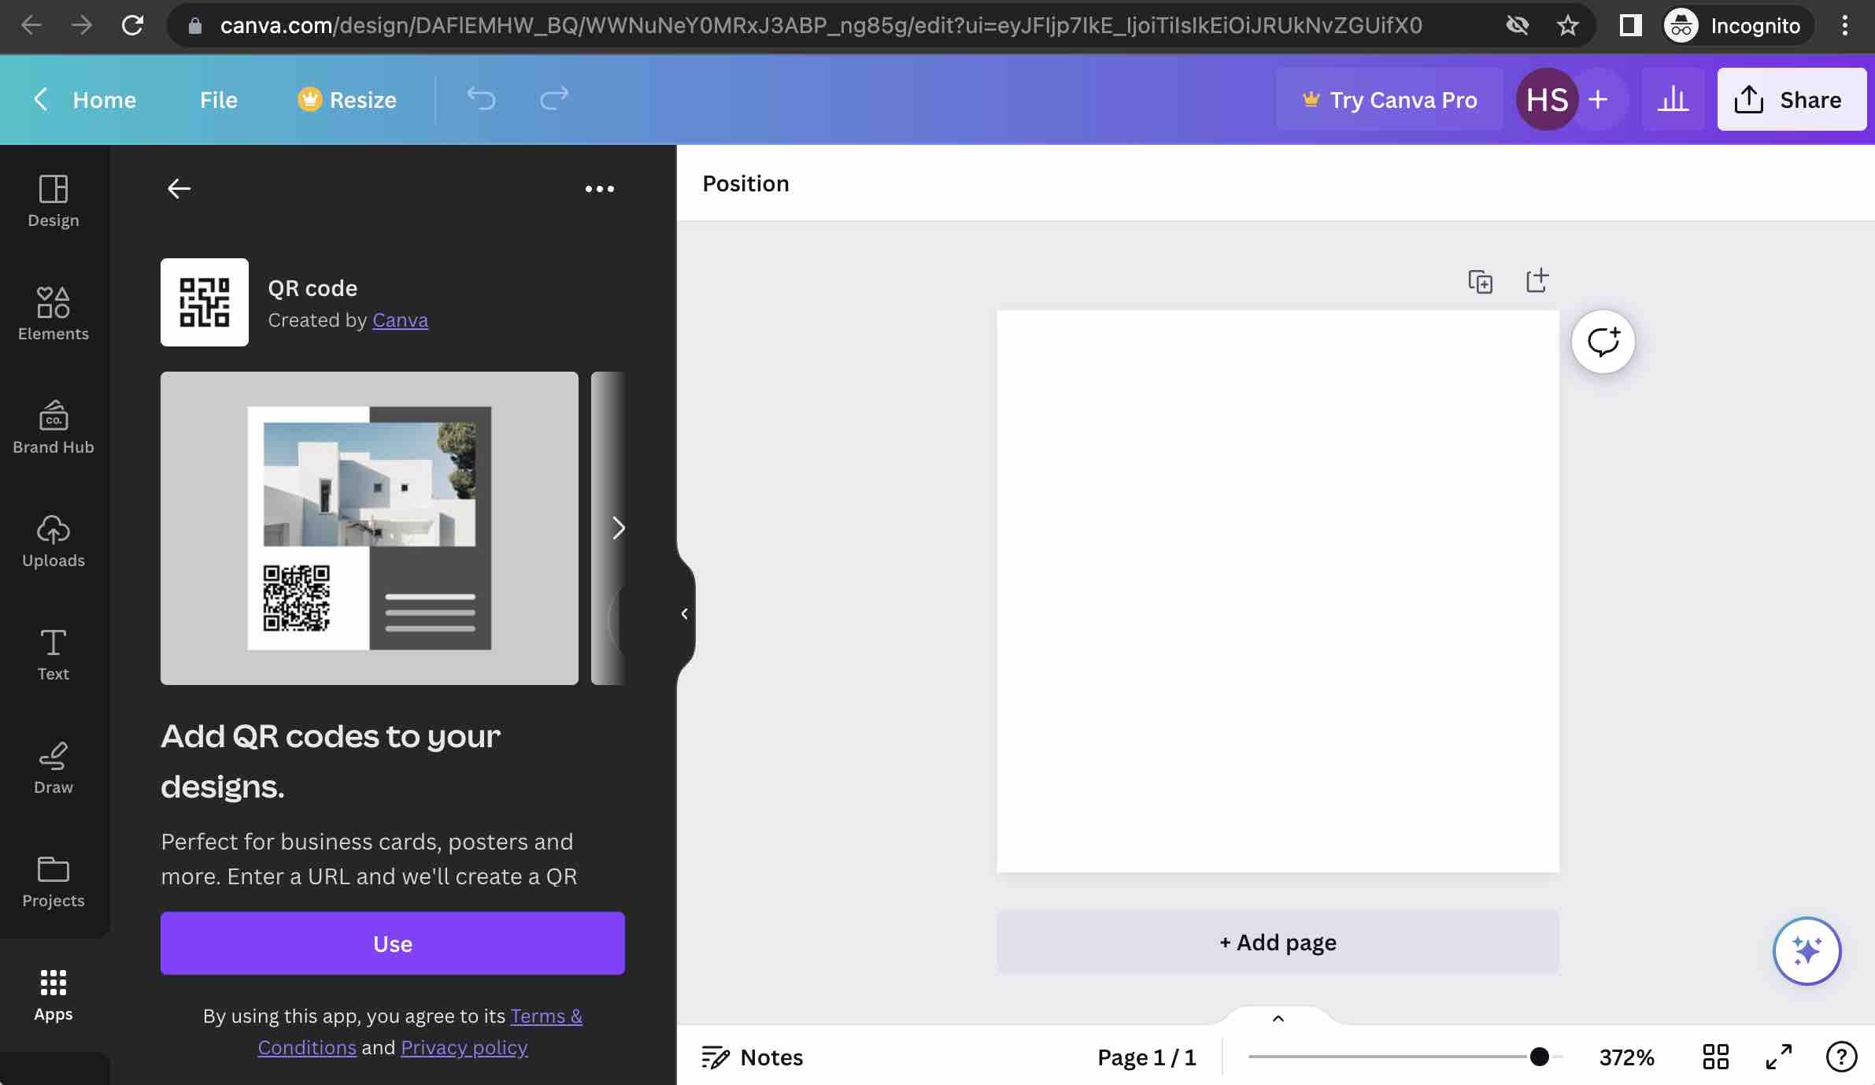
Task: Open the Projects panel
Action: tap(54, 881)
